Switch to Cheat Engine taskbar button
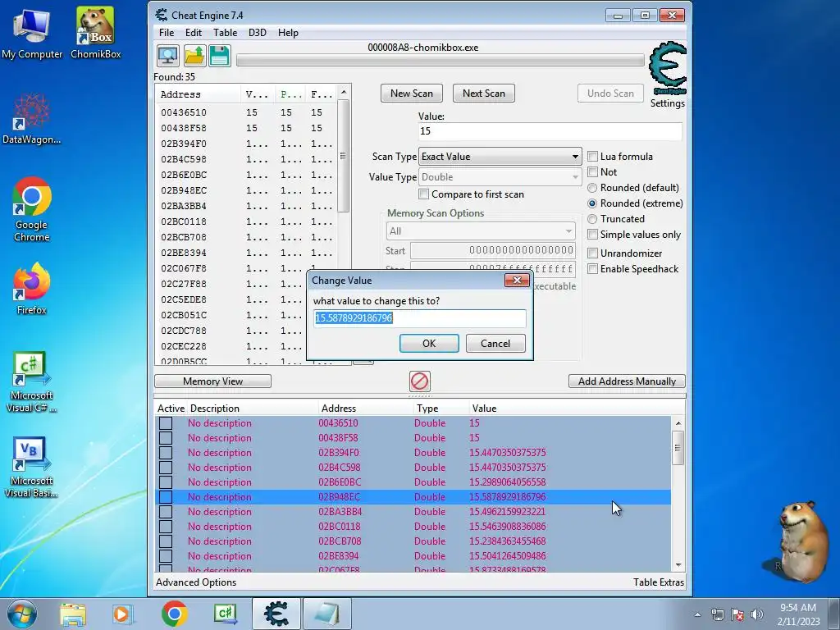 pyautogui.click(x=276, y=614)
